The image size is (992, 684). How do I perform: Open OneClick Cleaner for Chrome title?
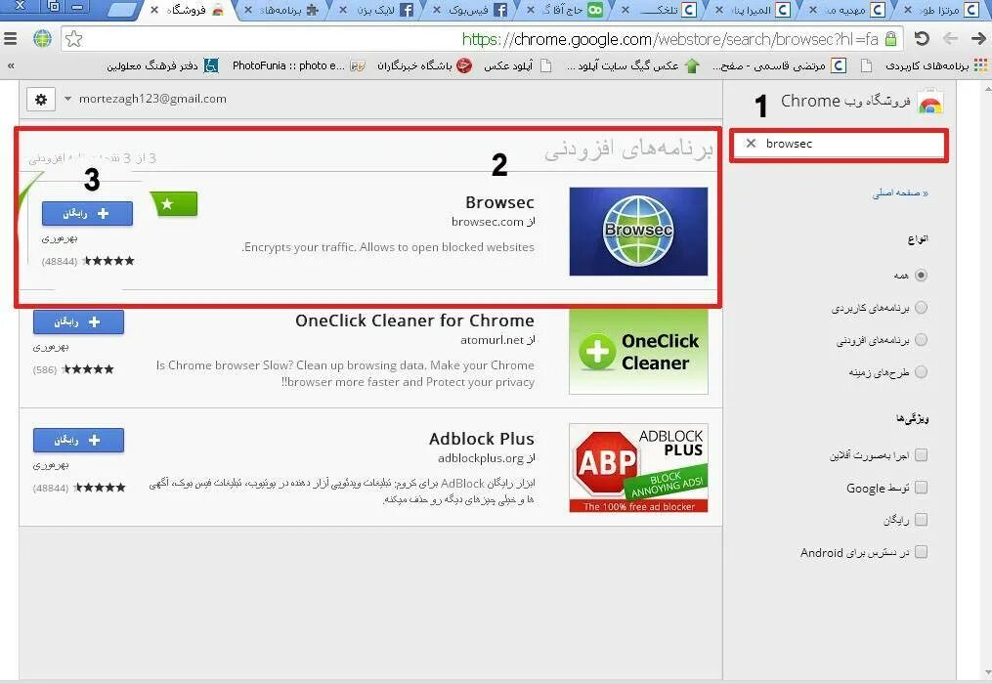pyautogui.click(x=414, y=321)
